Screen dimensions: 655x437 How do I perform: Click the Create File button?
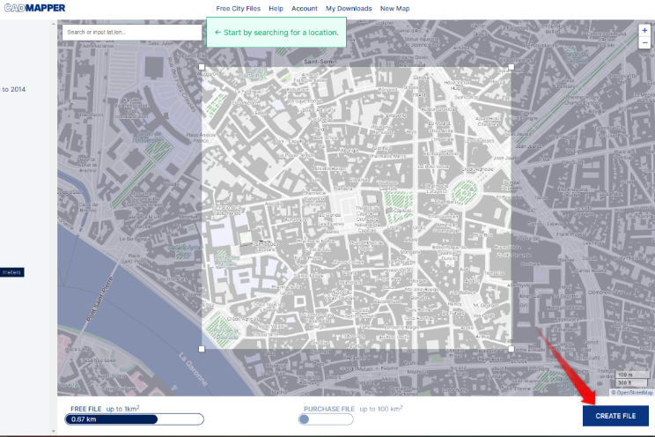pyautogui.click(x=615, y=416)
